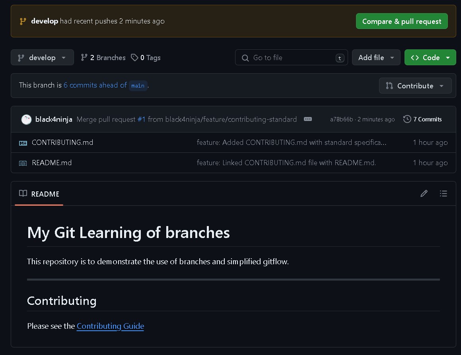Follow the Contributing Guide link
The image size is (461, 355).
[x=110, y=326]
